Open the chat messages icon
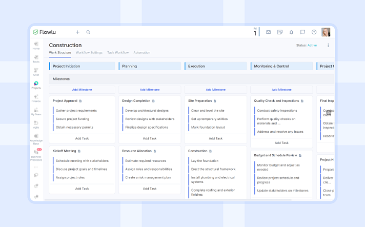365x227 pixels. 302,32
